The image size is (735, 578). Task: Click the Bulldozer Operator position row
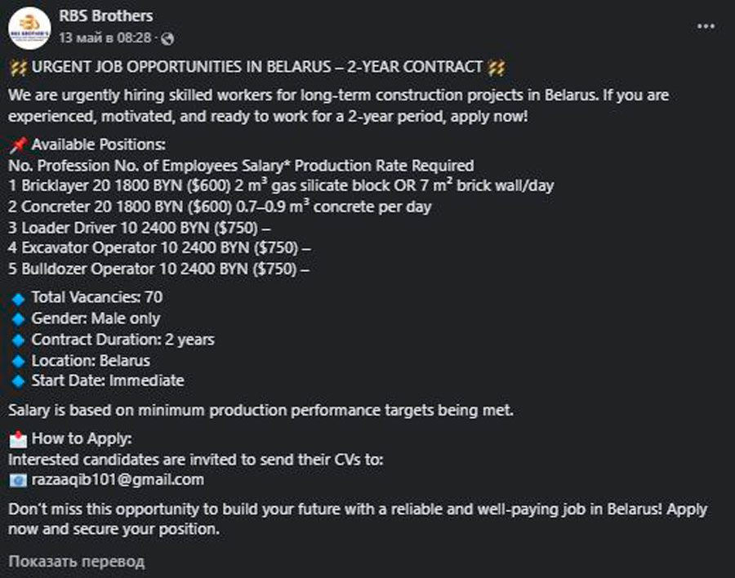pyautogui.click(x=158, y=269)
